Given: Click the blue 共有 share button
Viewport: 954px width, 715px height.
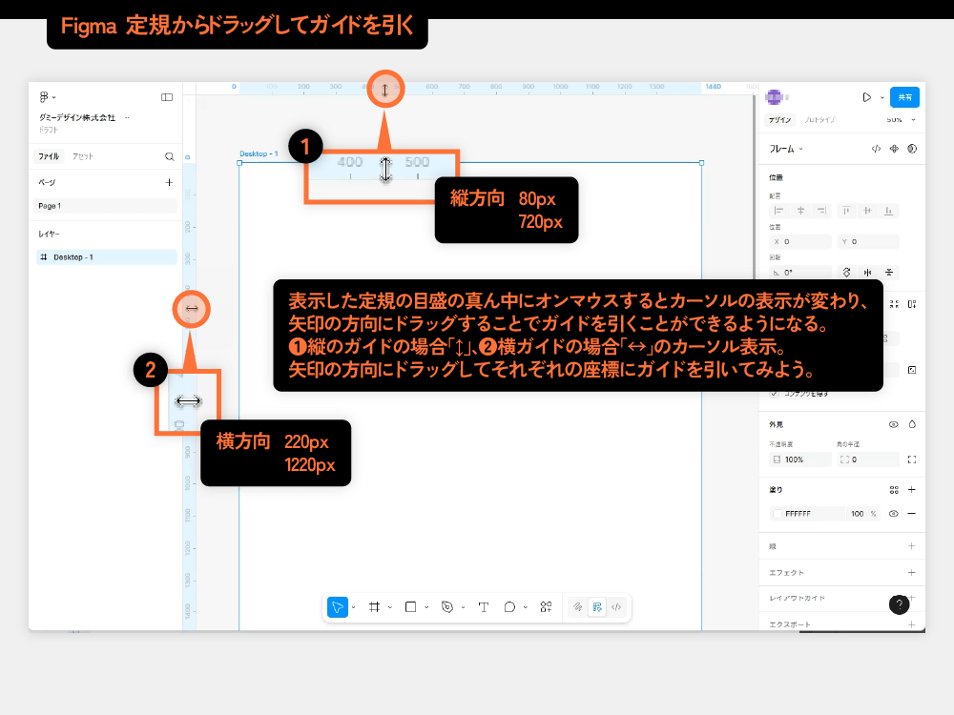Looking at the screenshot, I should click(904, 97).
